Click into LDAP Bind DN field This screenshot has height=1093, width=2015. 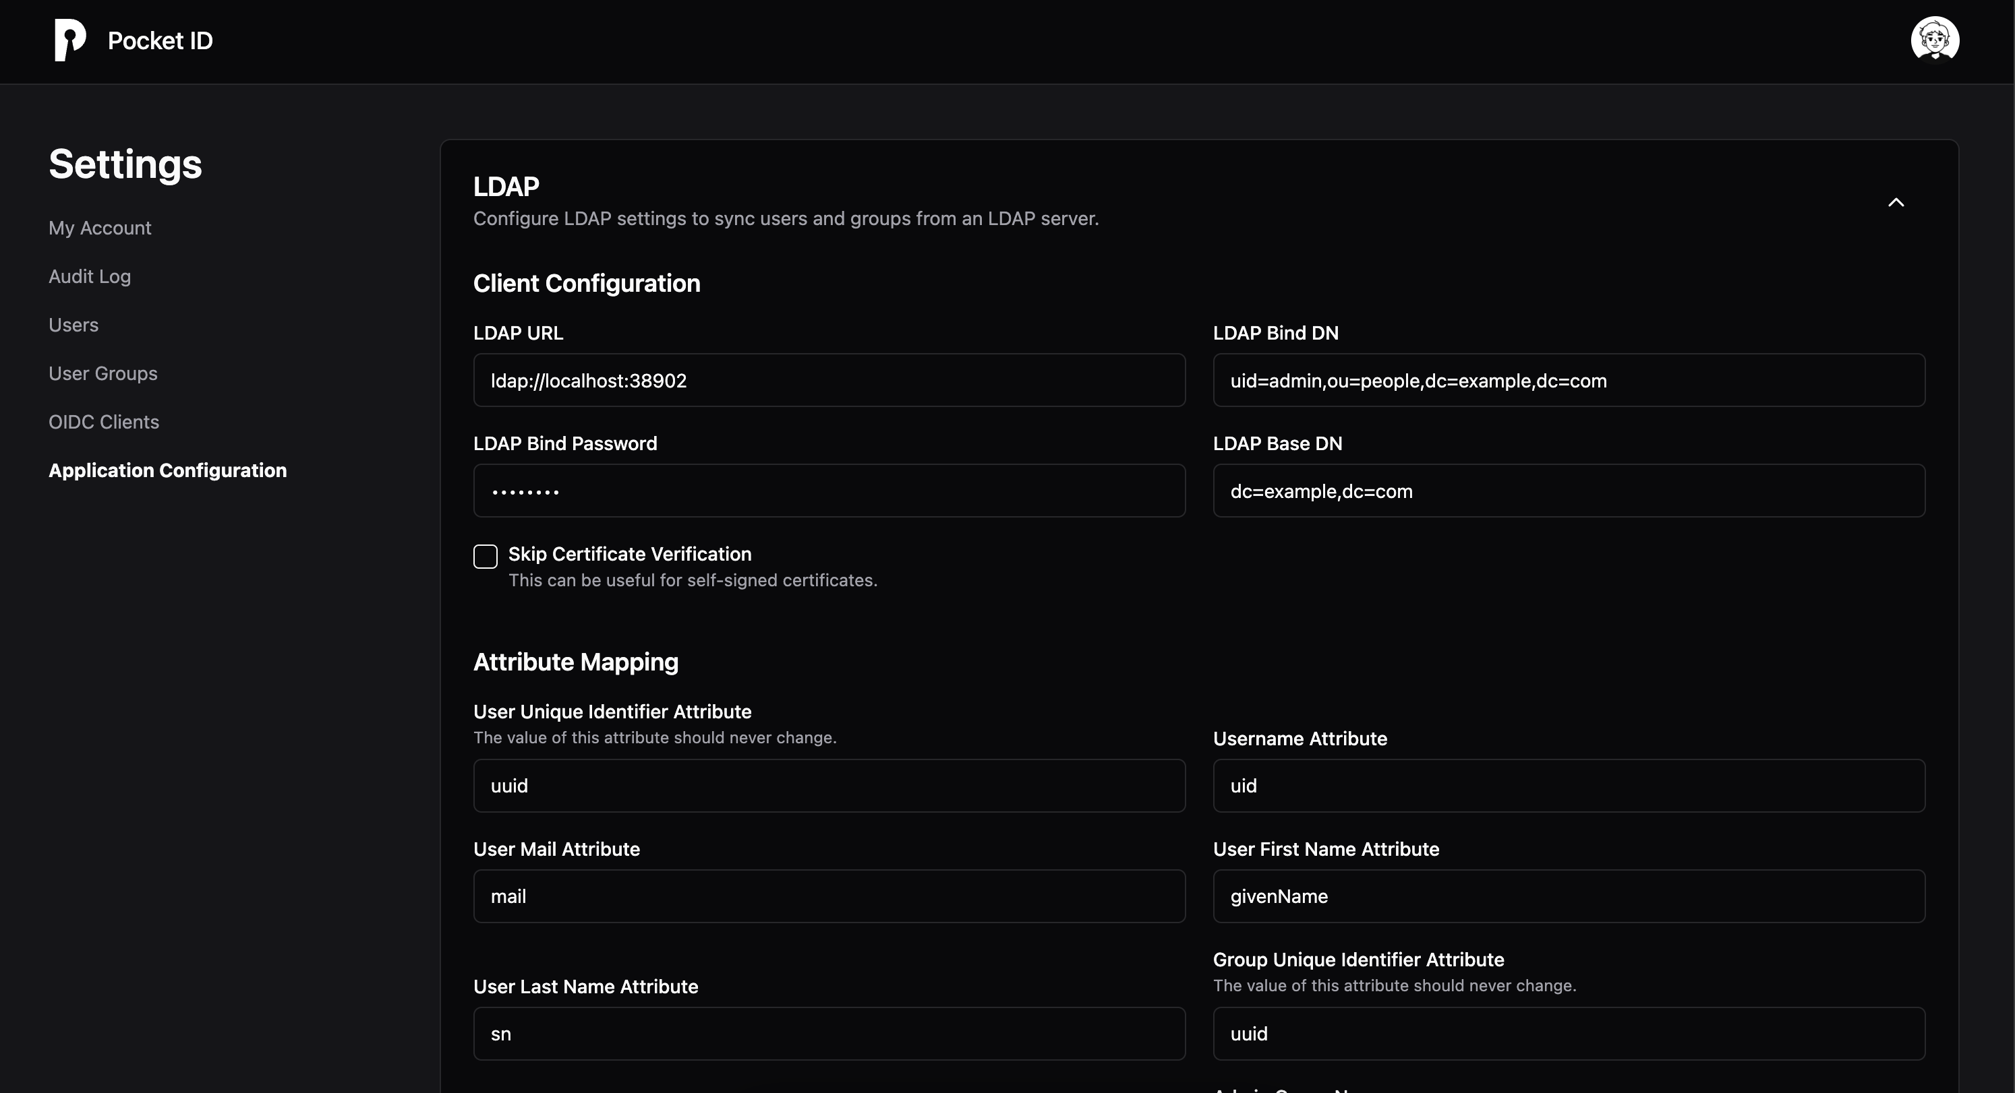pyautogui.click(x=1569, y=380)
